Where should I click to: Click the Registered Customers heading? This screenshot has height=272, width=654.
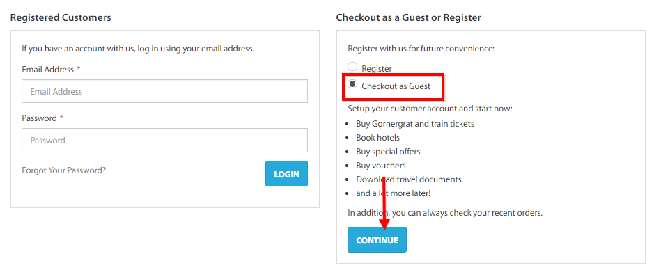pyautogui.click(x=61, y=17)
